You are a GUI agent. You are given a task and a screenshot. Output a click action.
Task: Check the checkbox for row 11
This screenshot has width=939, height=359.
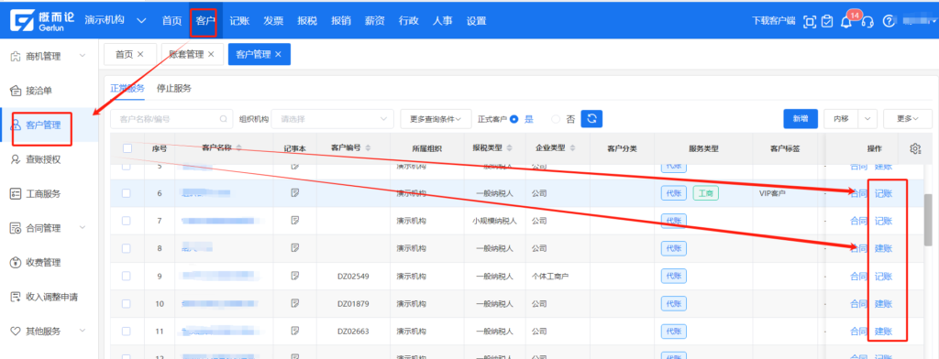[127, 331]
